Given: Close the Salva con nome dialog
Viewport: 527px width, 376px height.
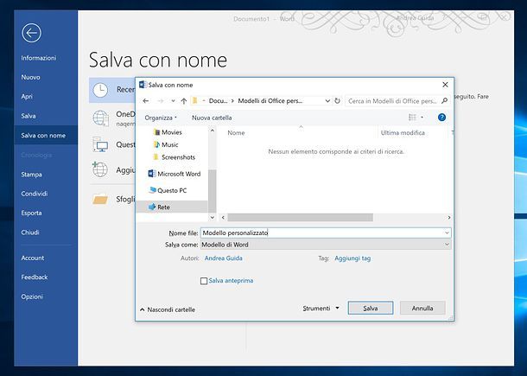Looking at the screenshot, I should [x=445, y=85].
